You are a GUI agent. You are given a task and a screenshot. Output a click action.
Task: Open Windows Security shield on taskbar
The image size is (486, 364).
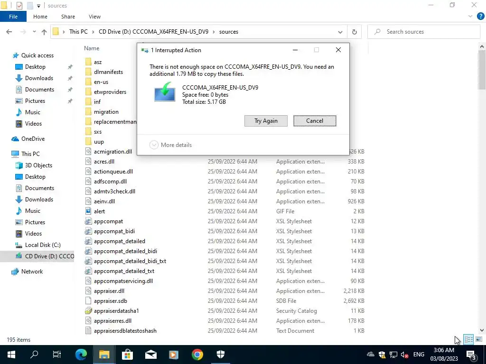[220, 355]
